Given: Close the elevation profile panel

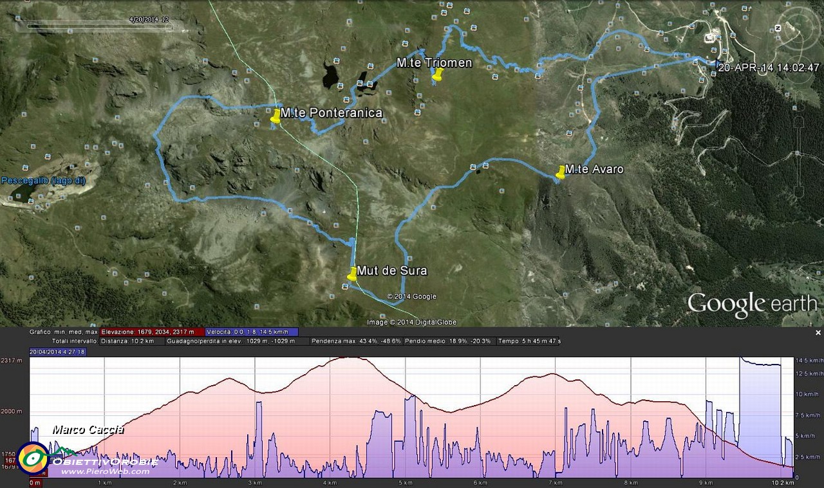Looking at the screenshot, I should pyautogui.click(x=818, y=332).
